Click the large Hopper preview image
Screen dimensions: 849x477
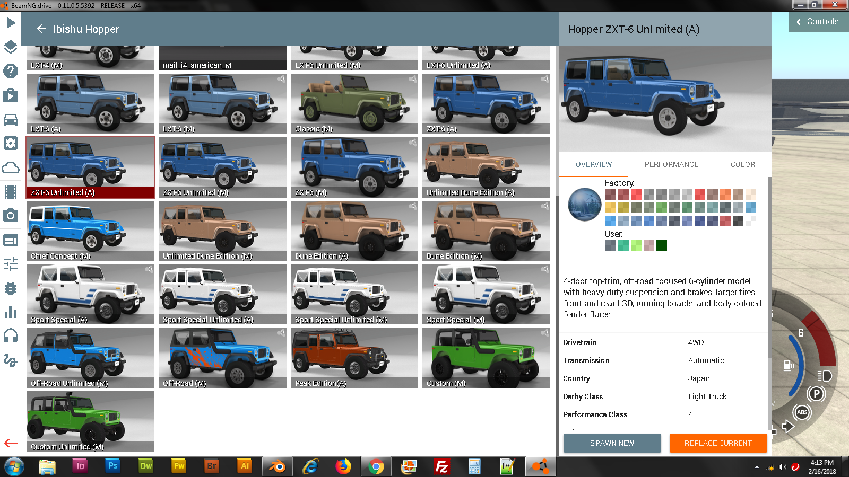click(x=665, y=99)
